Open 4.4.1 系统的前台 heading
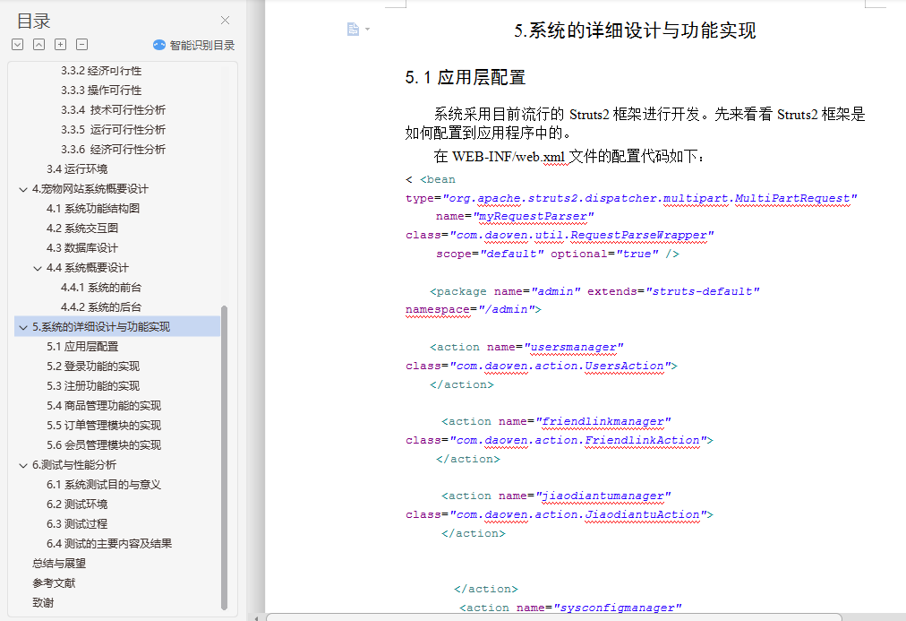906x621 pixels. (x=101, y=288)
